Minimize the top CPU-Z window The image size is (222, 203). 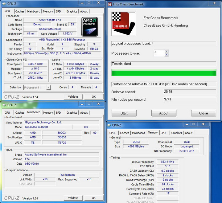click(x=82, y=3)
